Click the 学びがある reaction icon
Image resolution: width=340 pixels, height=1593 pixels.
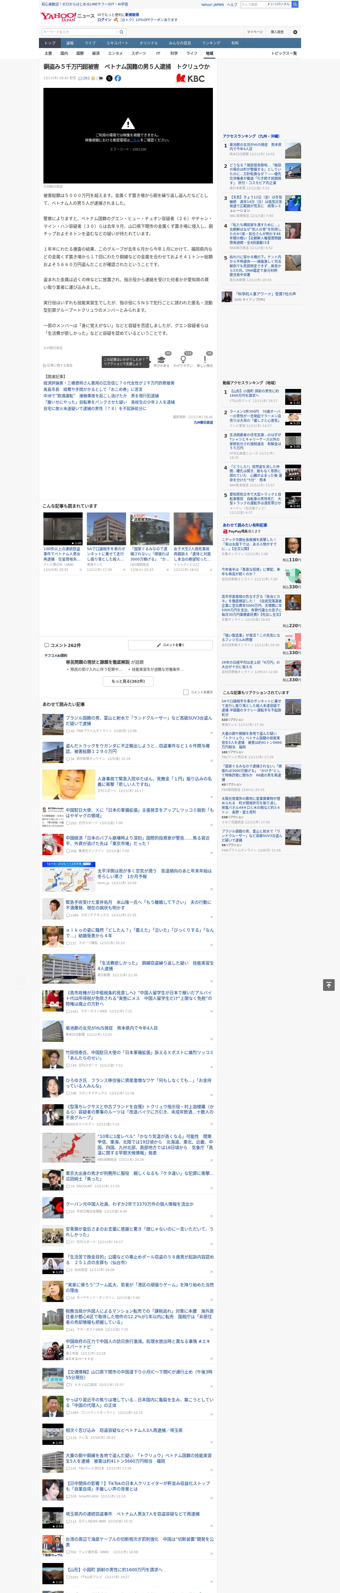[x=162, y=360]
